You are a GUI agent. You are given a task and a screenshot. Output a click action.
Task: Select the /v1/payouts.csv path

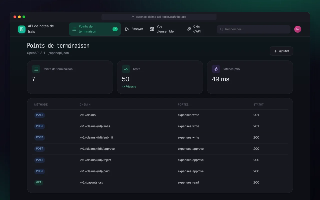pyautogui.click(x=91, y=182)
